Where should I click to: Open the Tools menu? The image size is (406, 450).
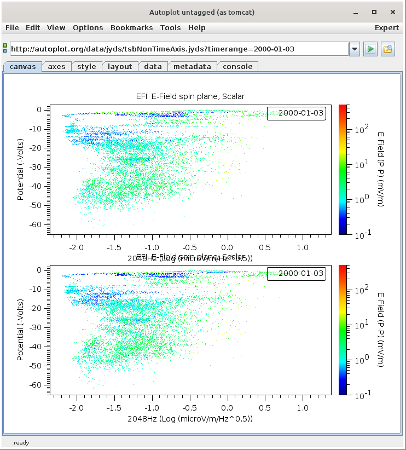(x=170, y=27)
